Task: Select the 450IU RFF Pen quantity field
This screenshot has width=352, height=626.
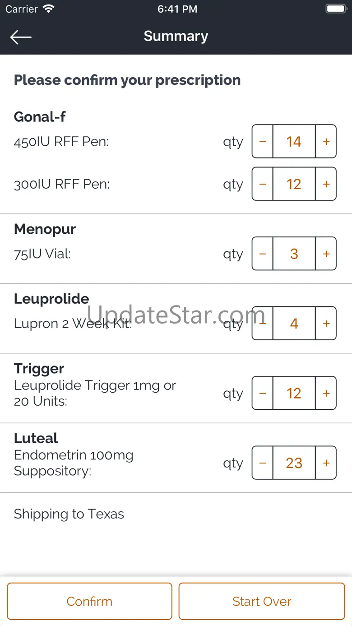Action: pyautogui.click(x=294, y=142)
